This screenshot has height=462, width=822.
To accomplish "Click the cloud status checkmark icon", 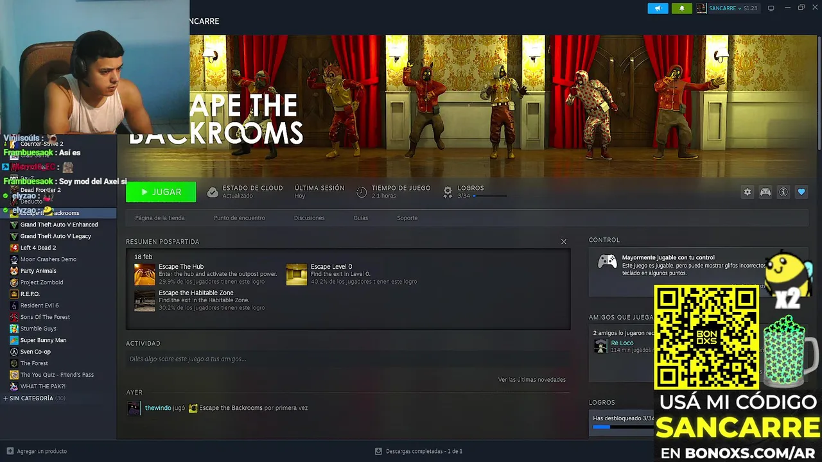I will coord(213,192).
